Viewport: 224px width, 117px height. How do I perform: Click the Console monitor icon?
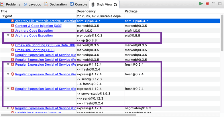pyautogui.click(x=72, y=4)
